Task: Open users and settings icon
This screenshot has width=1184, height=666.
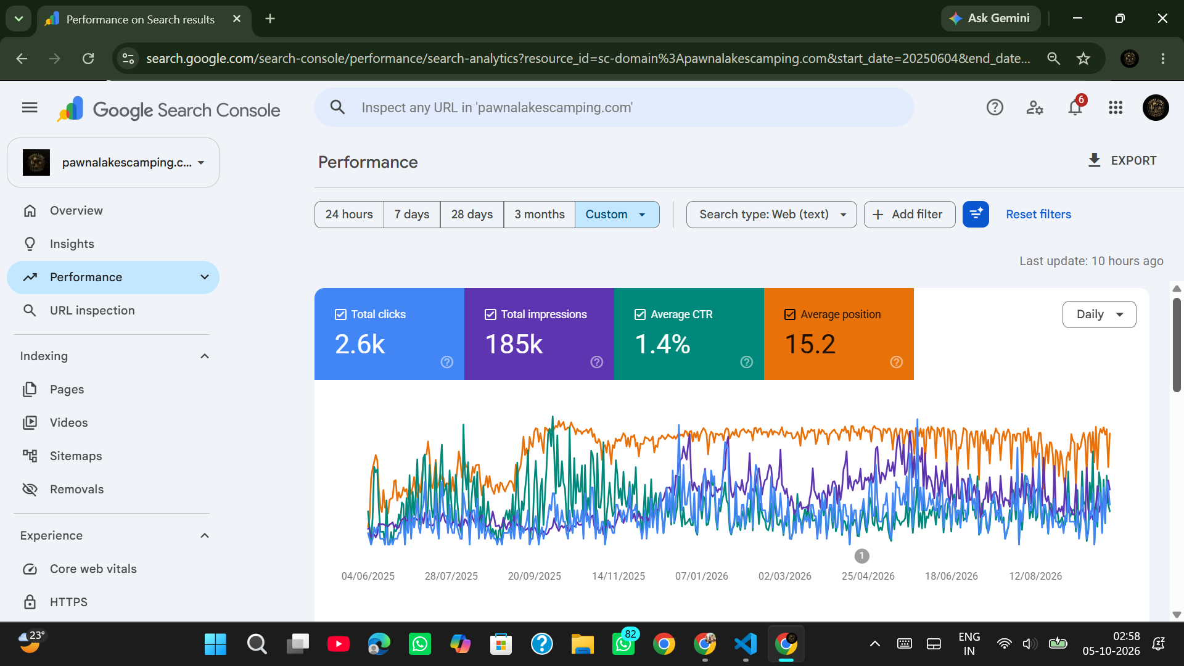Action: [x=1035, y=108]
